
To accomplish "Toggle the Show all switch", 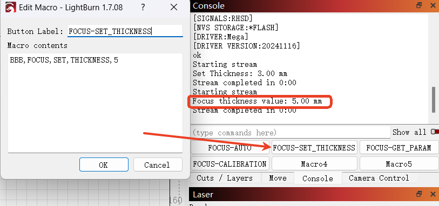I will 435,132.
